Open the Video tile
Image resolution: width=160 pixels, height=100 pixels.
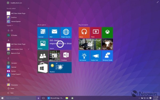point(96,33)
